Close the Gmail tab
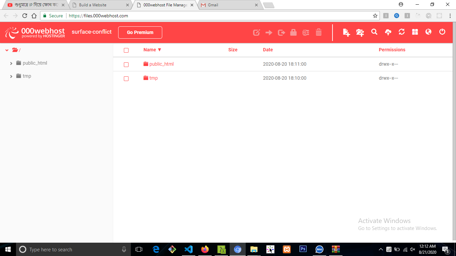 pyautogui.click(x=256, y=5)
